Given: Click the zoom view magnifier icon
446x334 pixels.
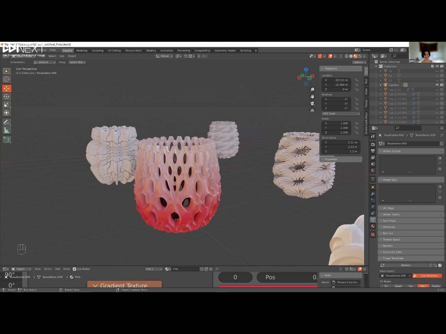Looking at the screenshot, I should tap(312, 90).
